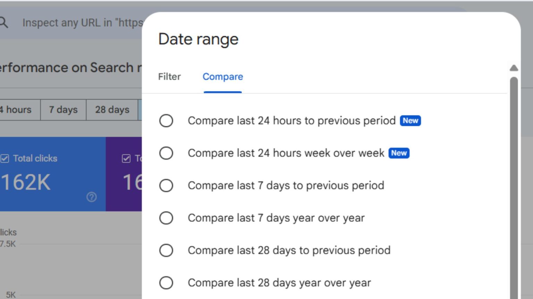Select Compare last 24 hours week over week

click(166, 153)
